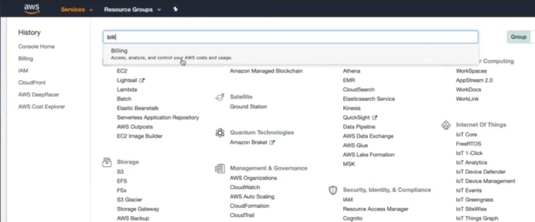Screen dimensions: 535x222
Task: Open AWS Glue
Action: coord(355,145)
